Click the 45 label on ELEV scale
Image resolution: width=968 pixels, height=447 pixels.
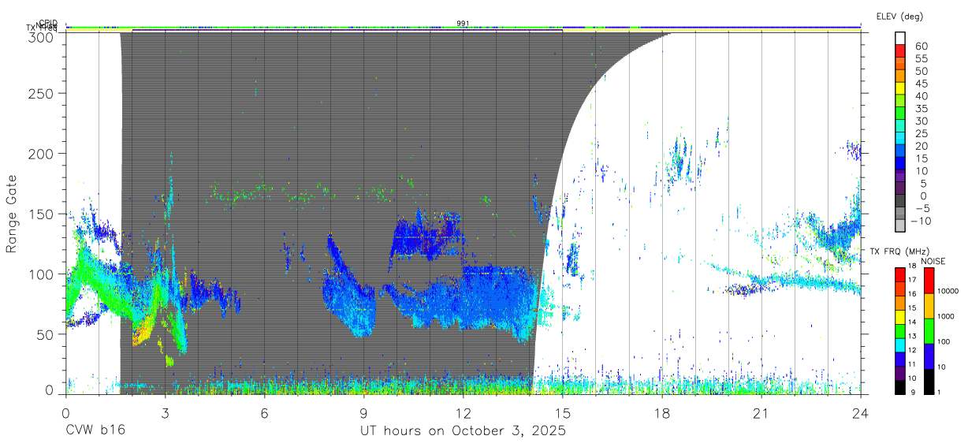coord(921,84)
